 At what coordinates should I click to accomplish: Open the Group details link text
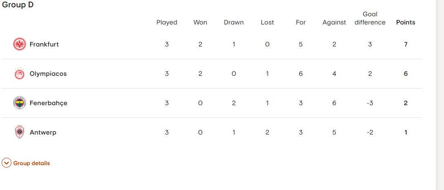(x=31, y=163)
